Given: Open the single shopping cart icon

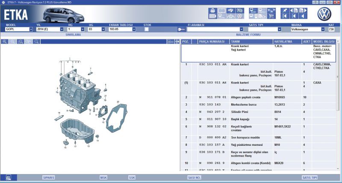Looking at the screenshot, I should 271,16.
